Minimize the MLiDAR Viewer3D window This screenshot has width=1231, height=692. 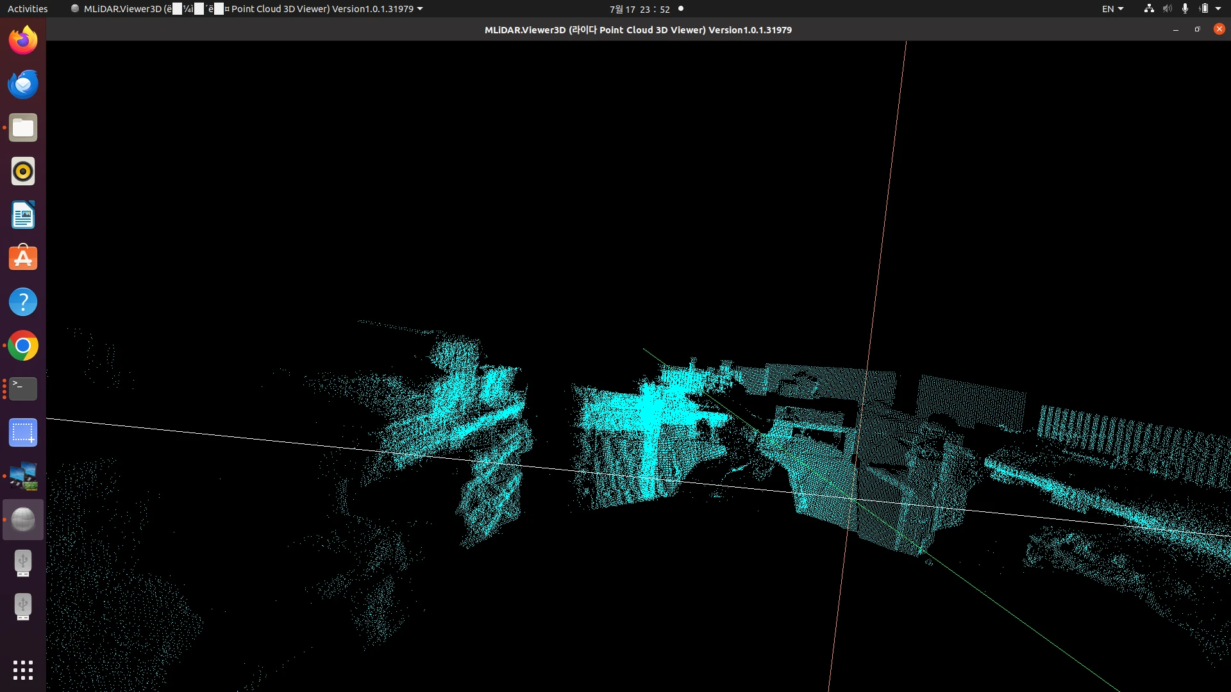[1175, 29]
